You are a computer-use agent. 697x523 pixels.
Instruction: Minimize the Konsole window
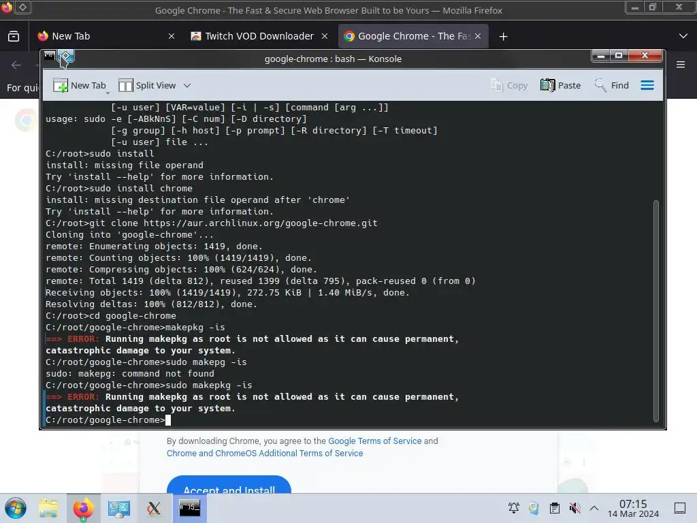point(602,56)
